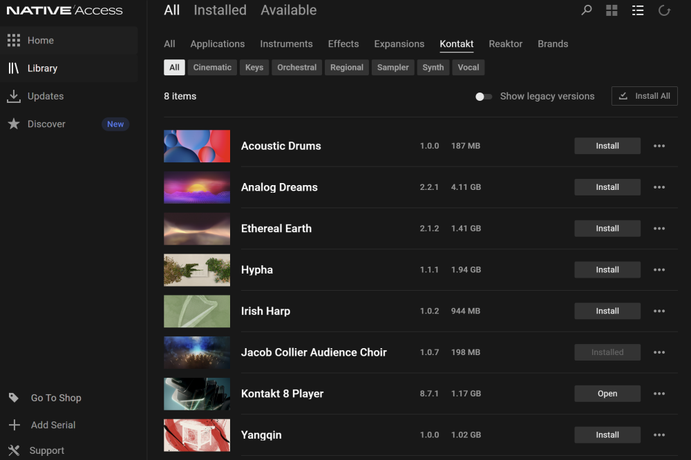This screenshot has height=460, width=691.
Task: Click the Jacob Collier Audience Choir name
Action: 314,352
